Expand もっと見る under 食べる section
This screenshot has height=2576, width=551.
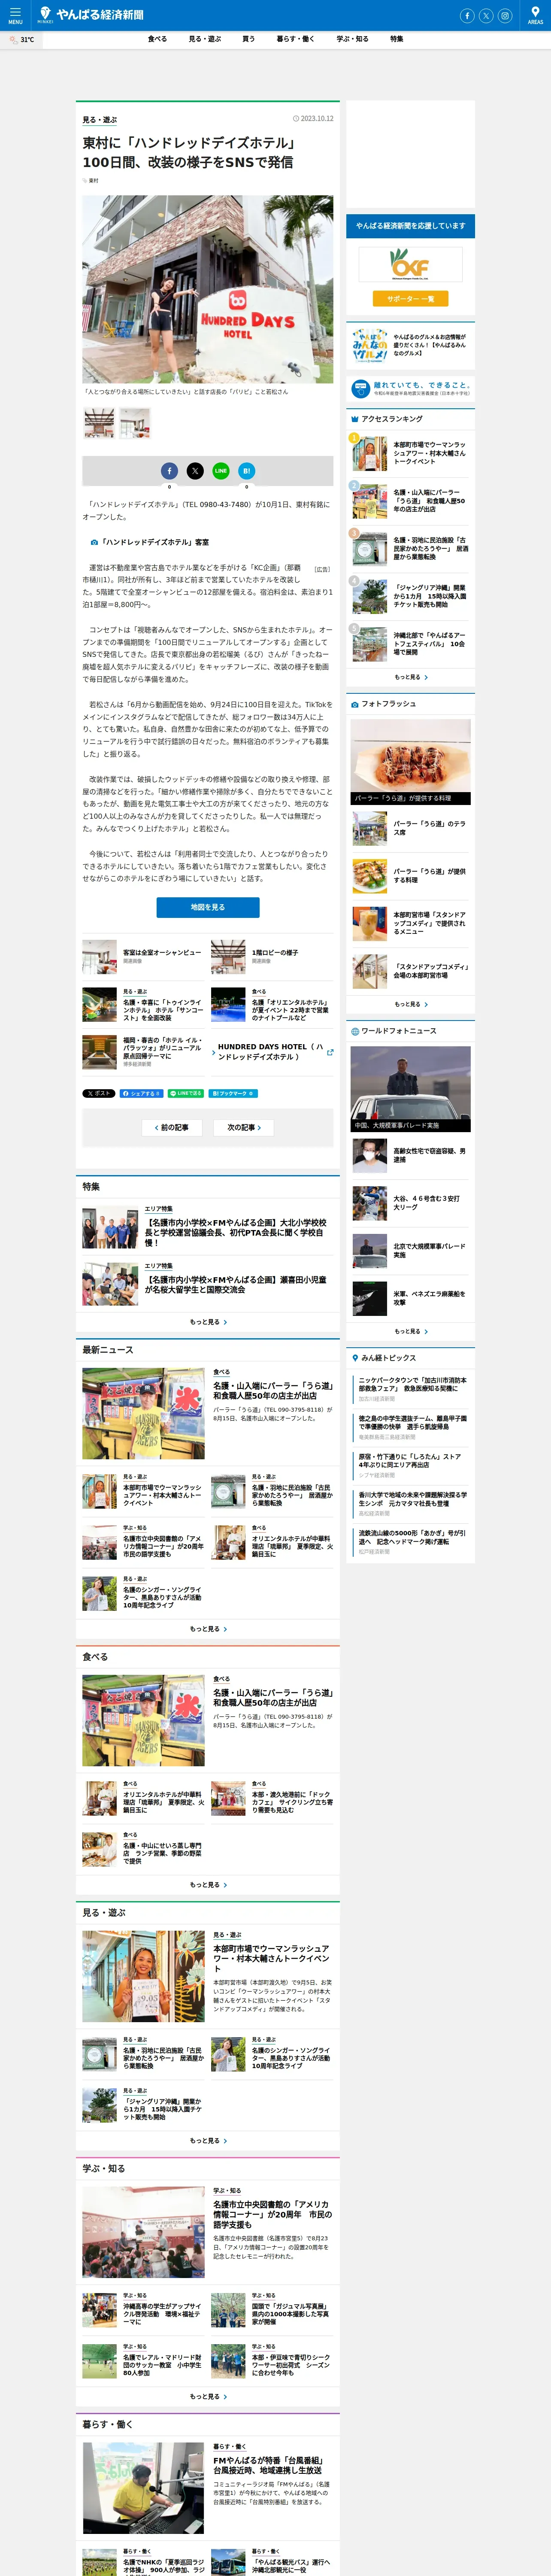click(x=208, y=1885)
